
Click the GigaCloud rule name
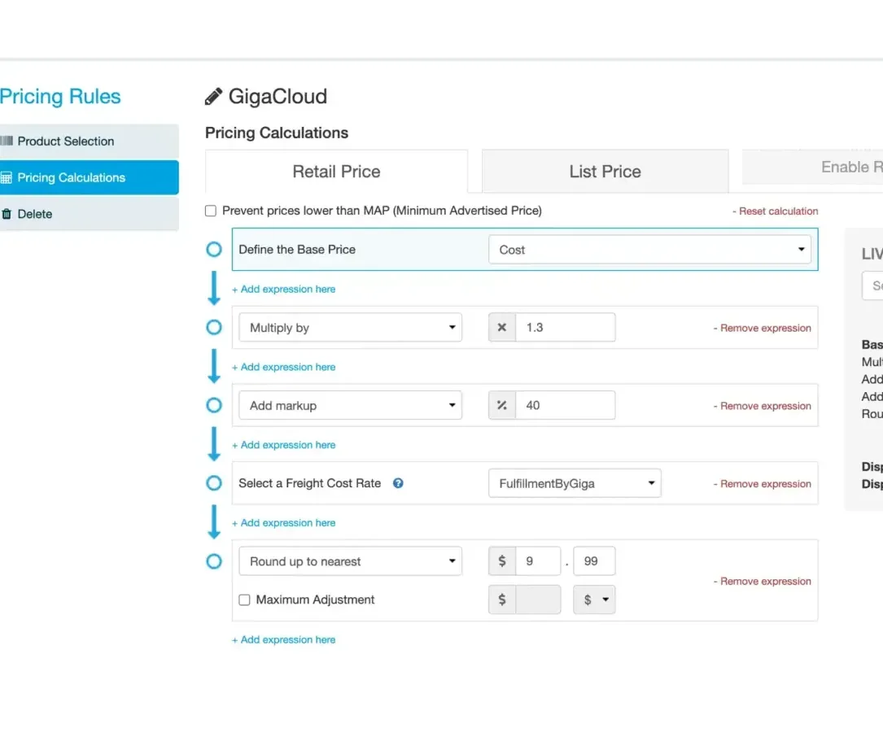point(278,97)
